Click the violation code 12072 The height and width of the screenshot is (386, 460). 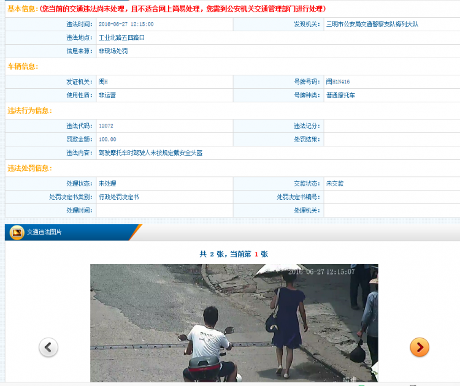tap(105, 126)
